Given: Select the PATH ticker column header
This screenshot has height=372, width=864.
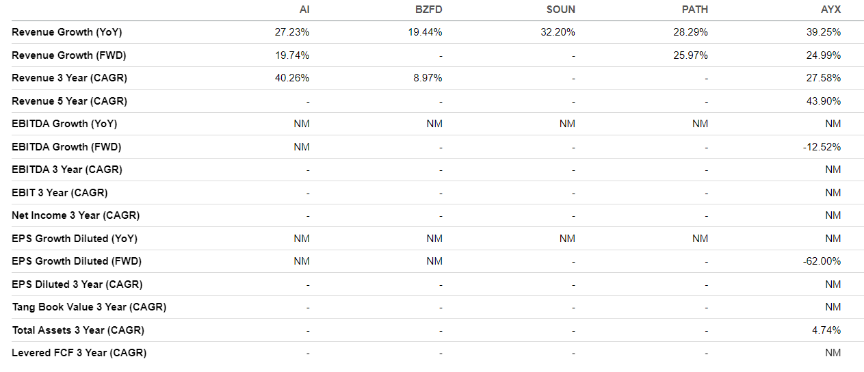Looking at the screenshot, I should (x=694, y=10).
